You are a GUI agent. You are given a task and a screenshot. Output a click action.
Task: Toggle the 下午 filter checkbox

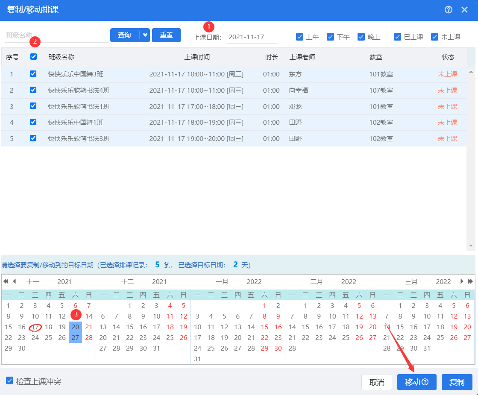(330, 37)
